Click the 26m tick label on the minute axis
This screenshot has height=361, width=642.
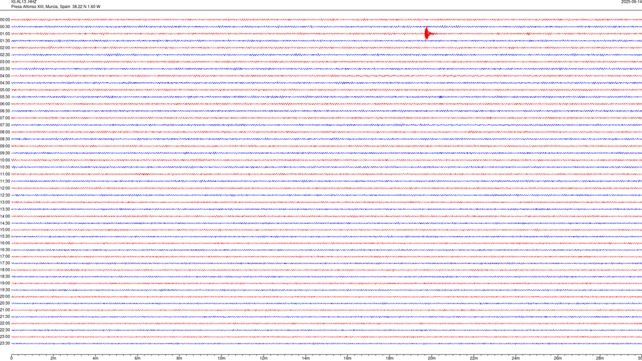tap(558, 358)
